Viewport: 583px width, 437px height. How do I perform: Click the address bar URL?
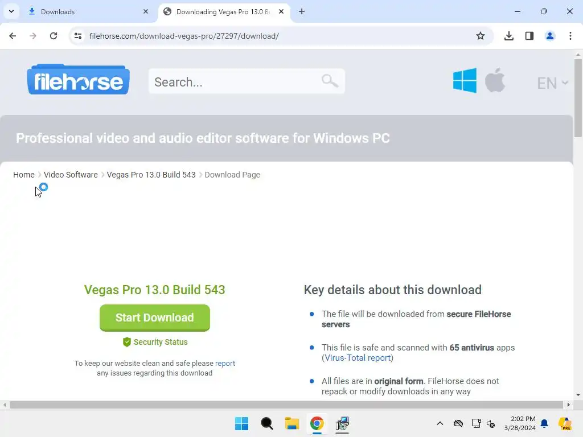pos(184,36)
